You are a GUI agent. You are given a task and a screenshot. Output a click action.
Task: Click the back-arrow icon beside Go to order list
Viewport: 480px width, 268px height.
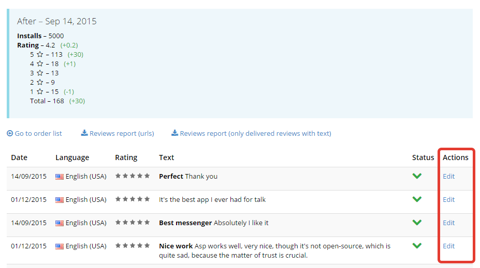point(10,133)
